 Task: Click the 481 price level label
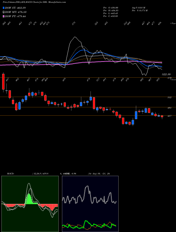169,108
